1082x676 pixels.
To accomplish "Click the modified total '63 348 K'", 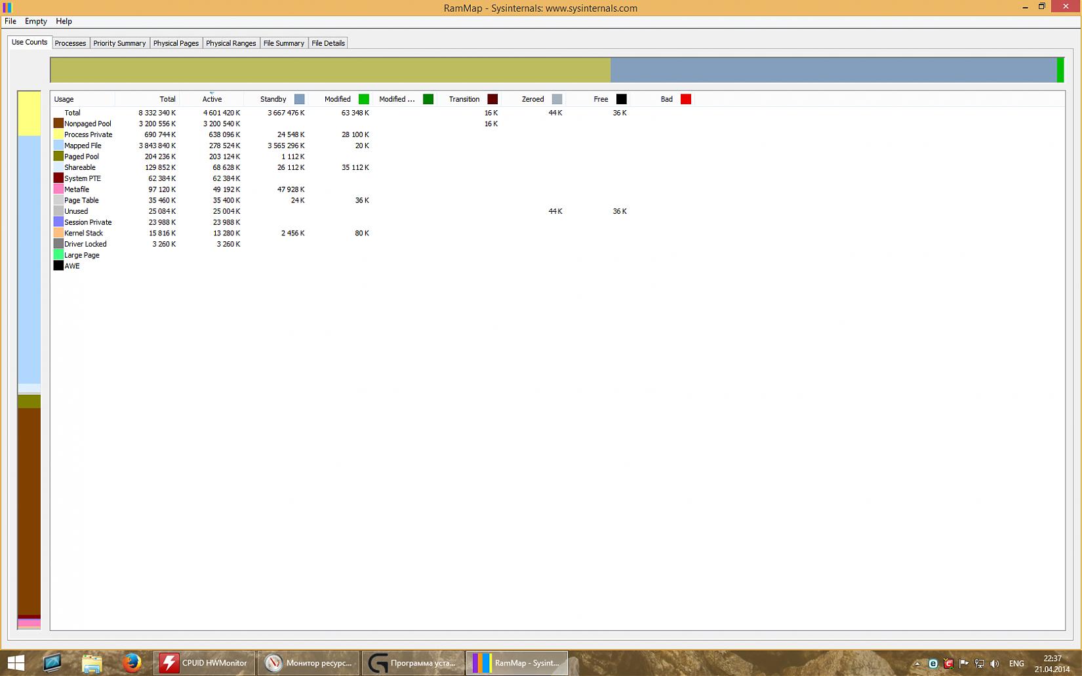I will click(x=355, y=113).
